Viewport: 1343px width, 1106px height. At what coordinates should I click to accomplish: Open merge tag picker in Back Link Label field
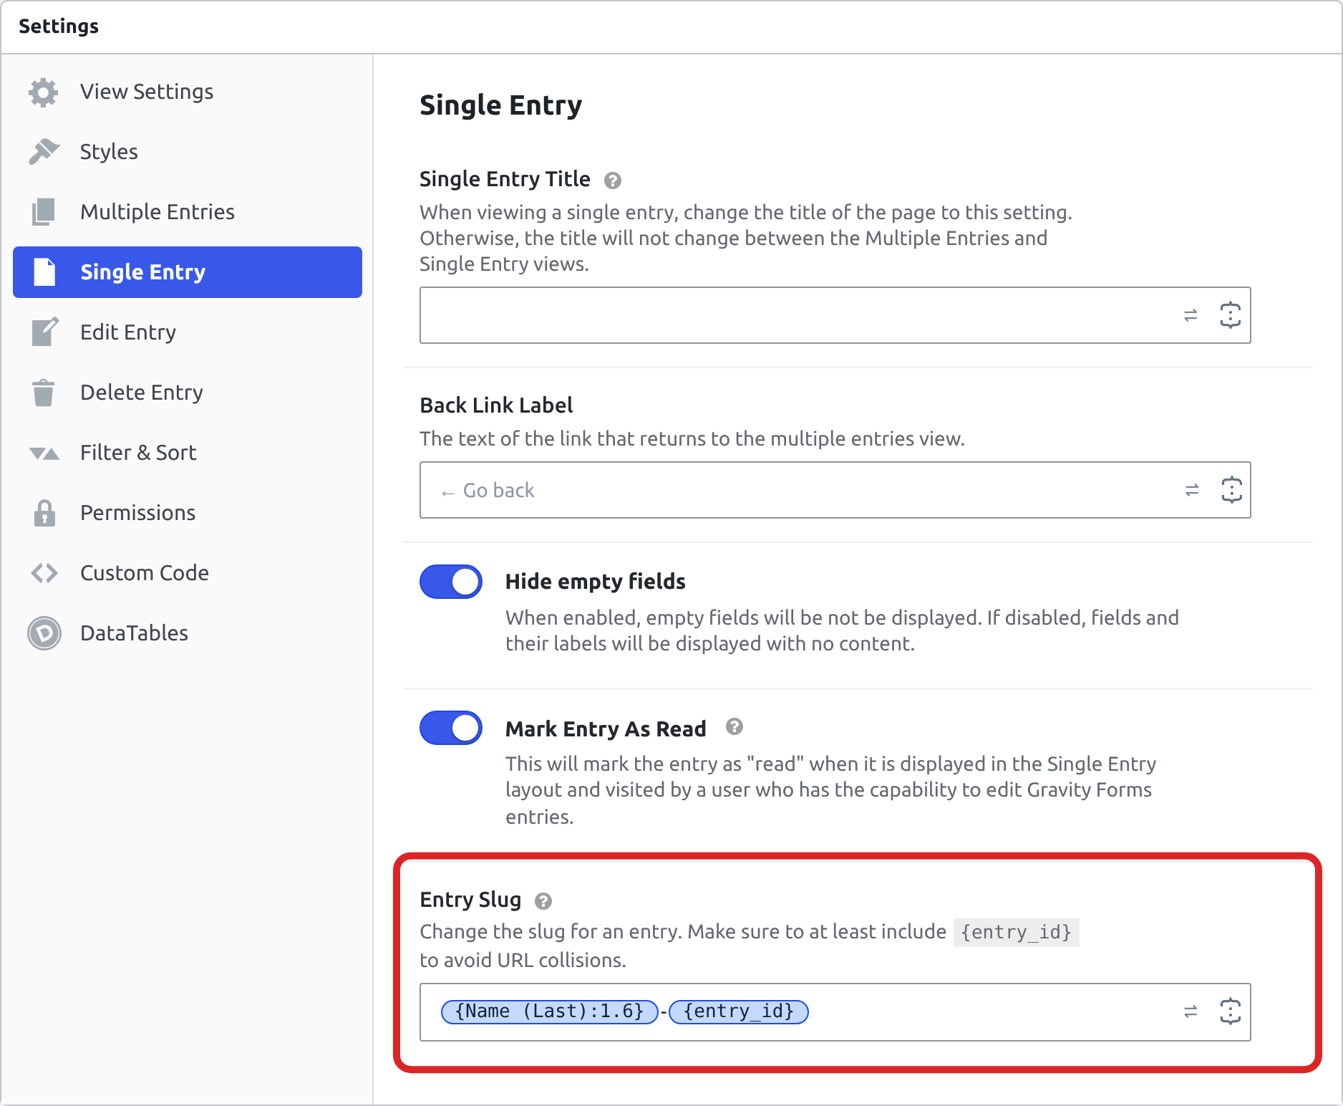(x=1231, y=490)
